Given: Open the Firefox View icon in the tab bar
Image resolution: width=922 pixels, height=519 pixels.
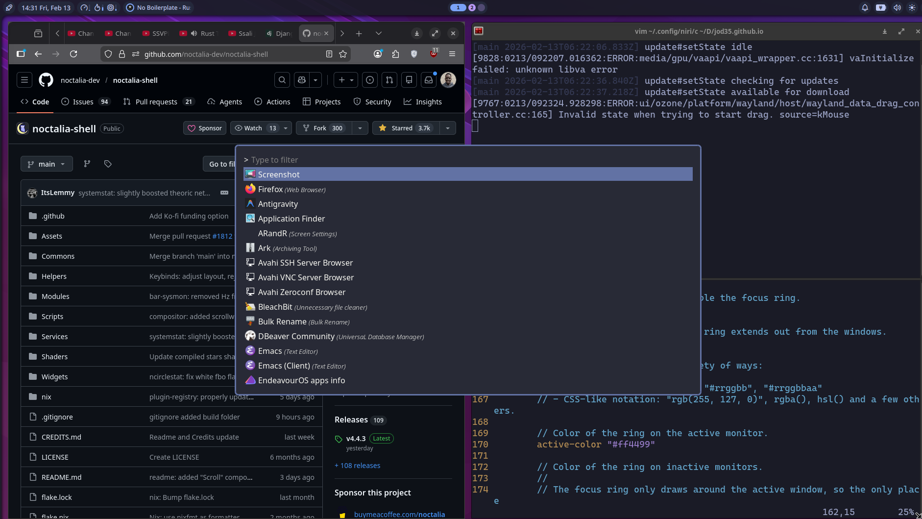Looking at the screenshot, I should coord(38,33).
